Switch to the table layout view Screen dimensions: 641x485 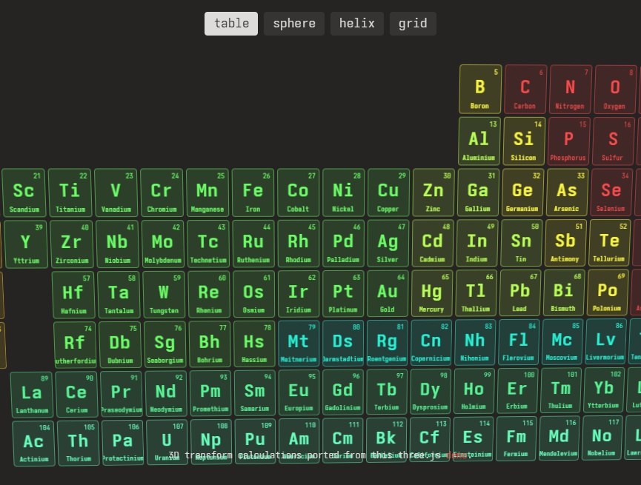click(231, 24)
